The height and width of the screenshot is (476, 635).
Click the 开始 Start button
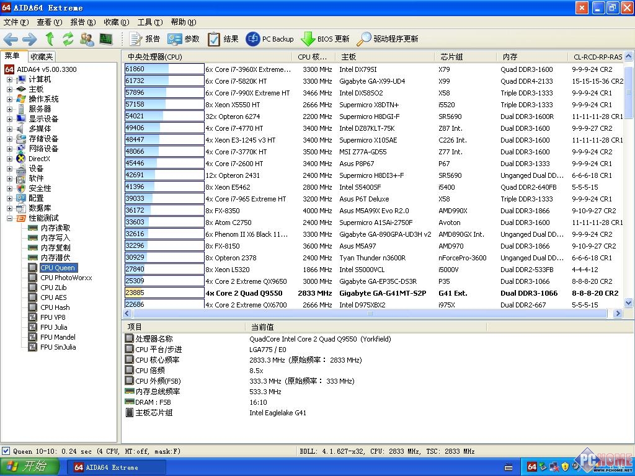coord(30,467)
